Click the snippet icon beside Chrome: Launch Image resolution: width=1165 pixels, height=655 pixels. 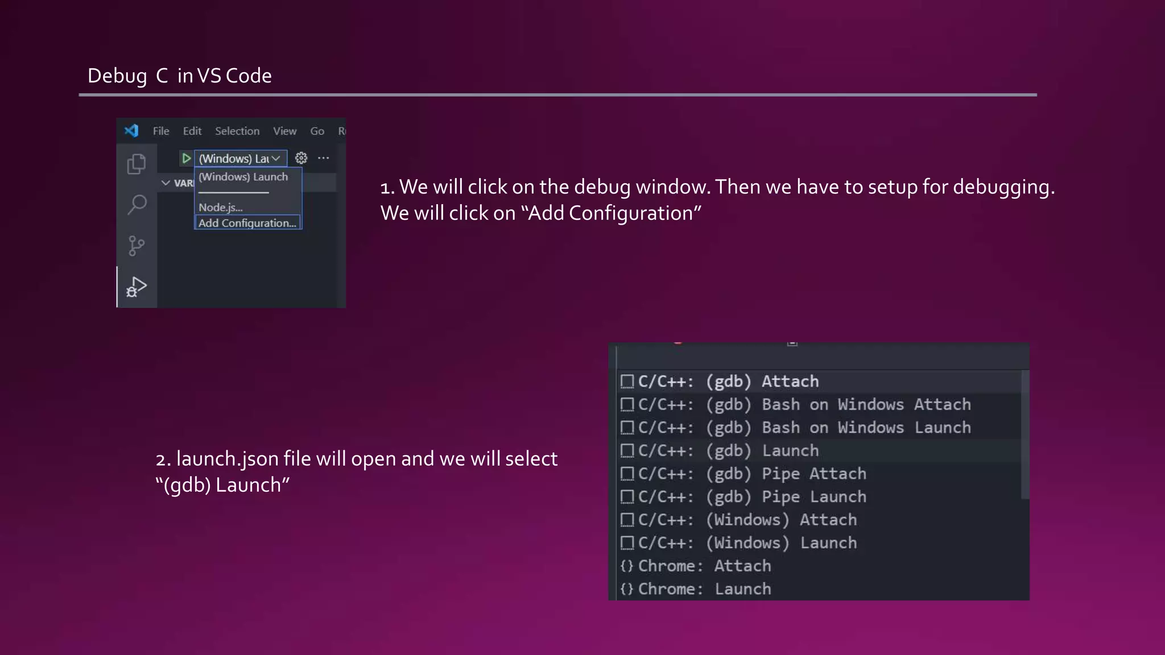(627, 589)
